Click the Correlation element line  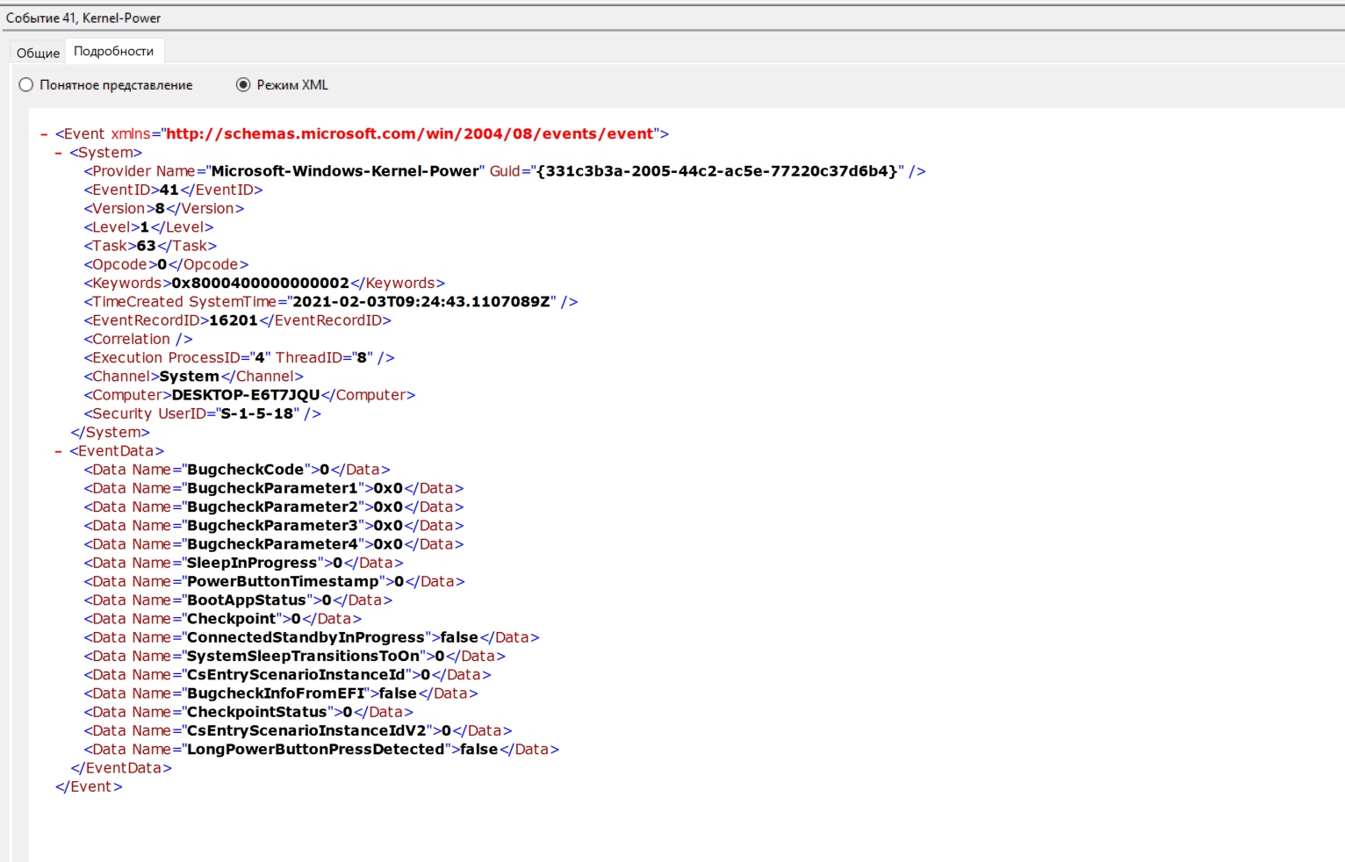point(138,339)
